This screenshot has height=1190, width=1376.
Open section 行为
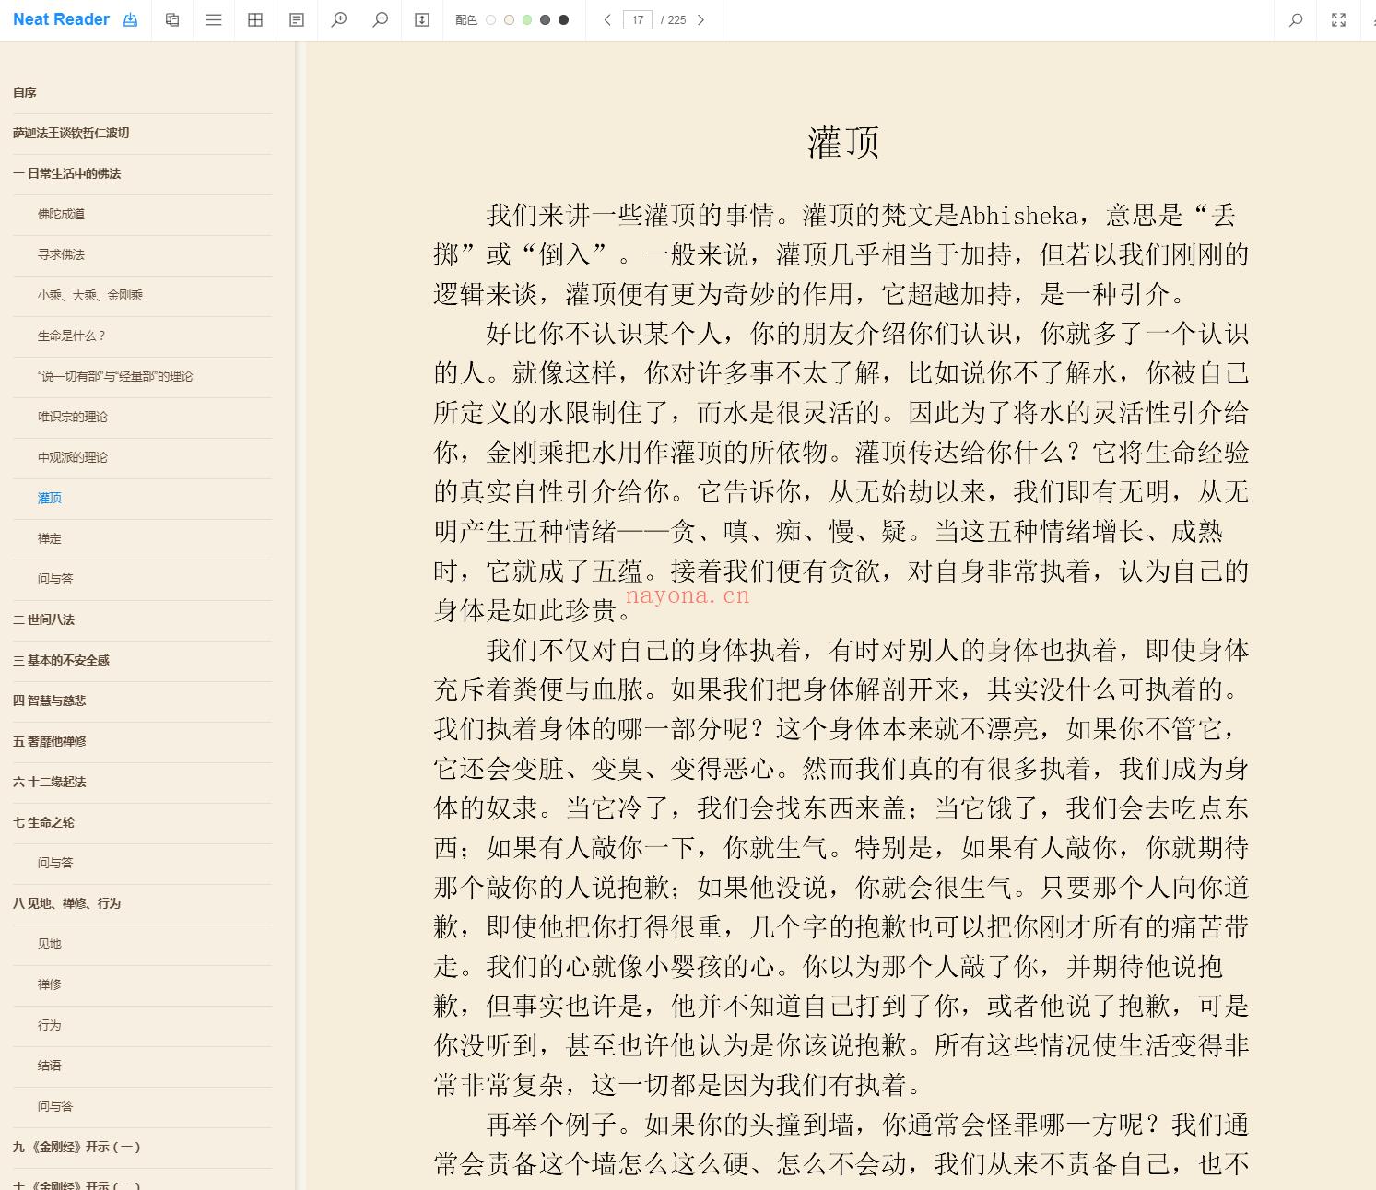point(50,1025)
